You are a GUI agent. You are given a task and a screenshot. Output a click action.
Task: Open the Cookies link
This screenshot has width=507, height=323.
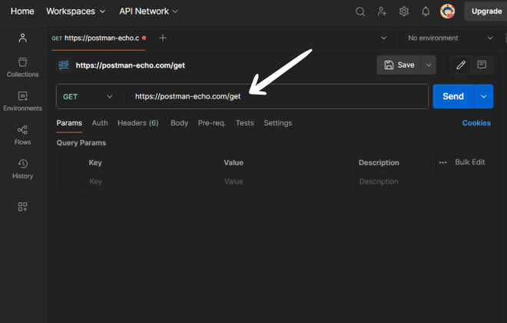tap(476, 123)
